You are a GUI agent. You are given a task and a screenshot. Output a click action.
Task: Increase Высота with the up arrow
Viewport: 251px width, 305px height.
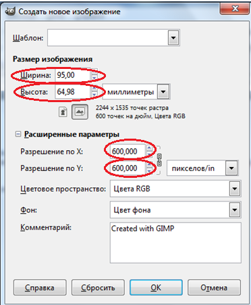pos(94,89)
